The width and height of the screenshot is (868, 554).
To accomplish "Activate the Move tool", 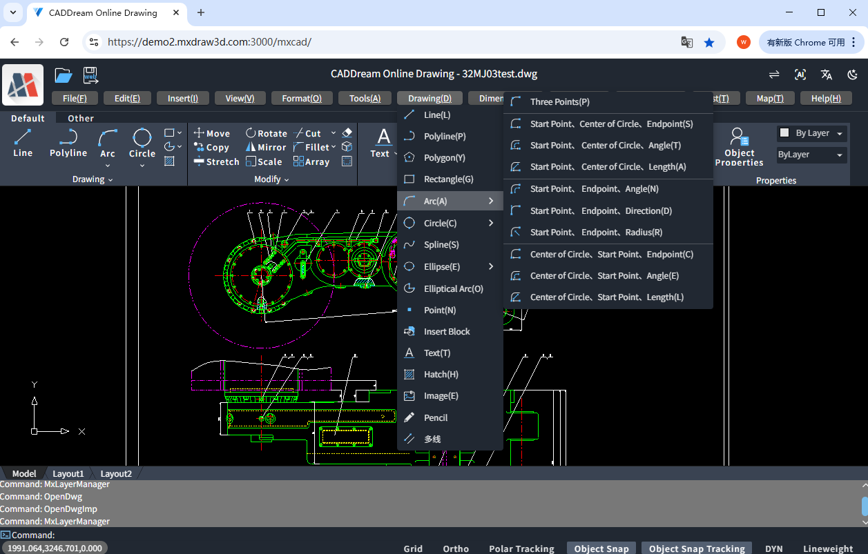I will pos(211,133).
